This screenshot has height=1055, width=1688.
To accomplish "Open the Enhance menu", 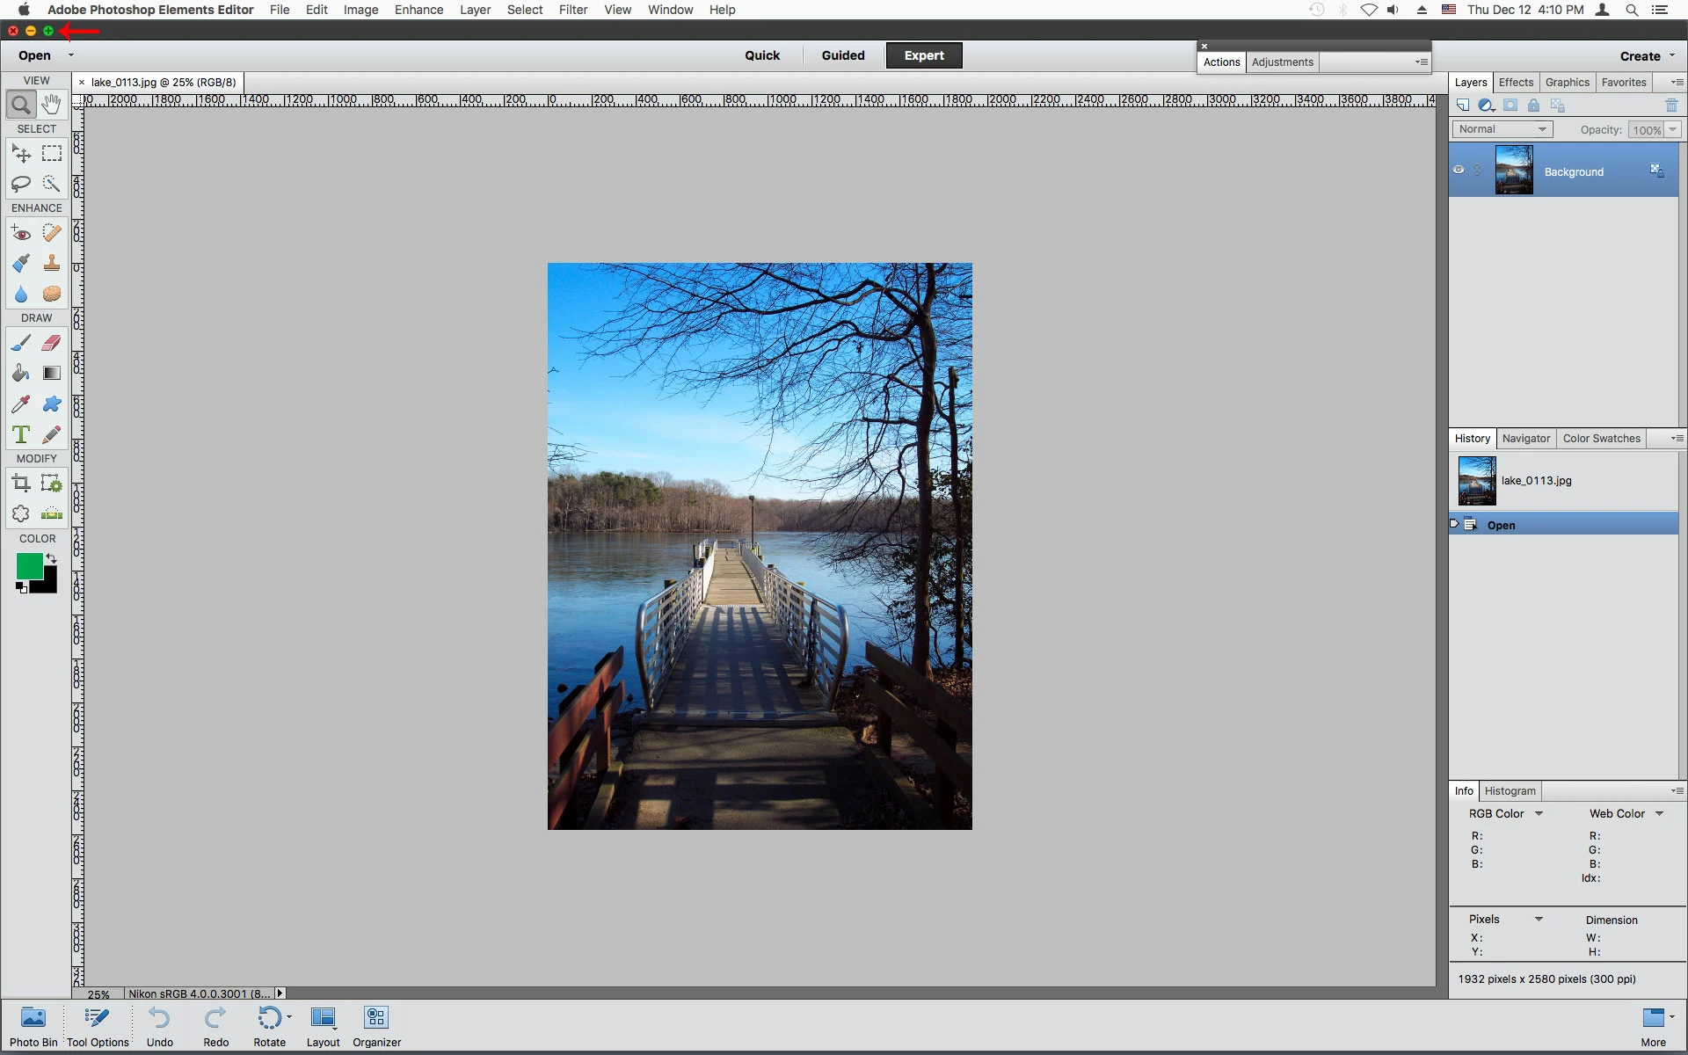I will pos(418,10).
